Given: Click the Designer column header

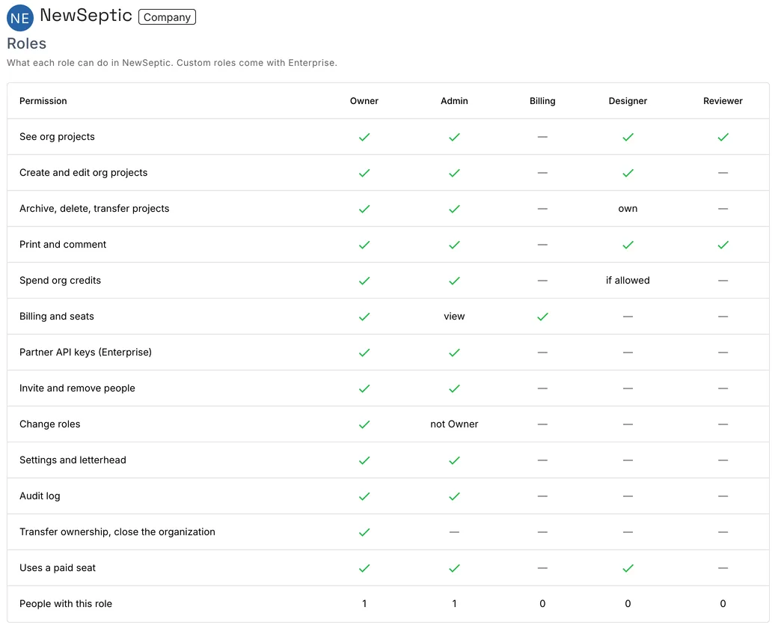Looking at the screenshot, I should (x=628, y=101).
